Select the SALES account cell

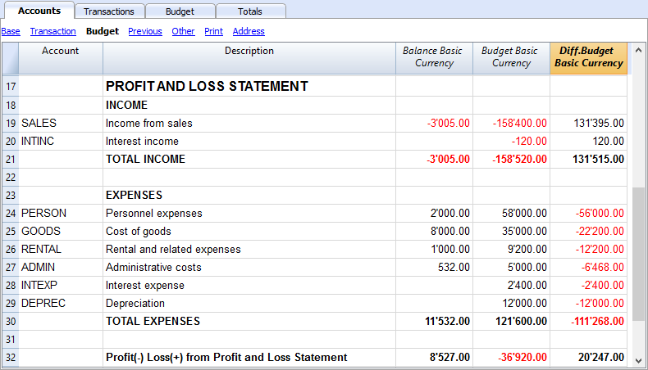tap(61, 124)
